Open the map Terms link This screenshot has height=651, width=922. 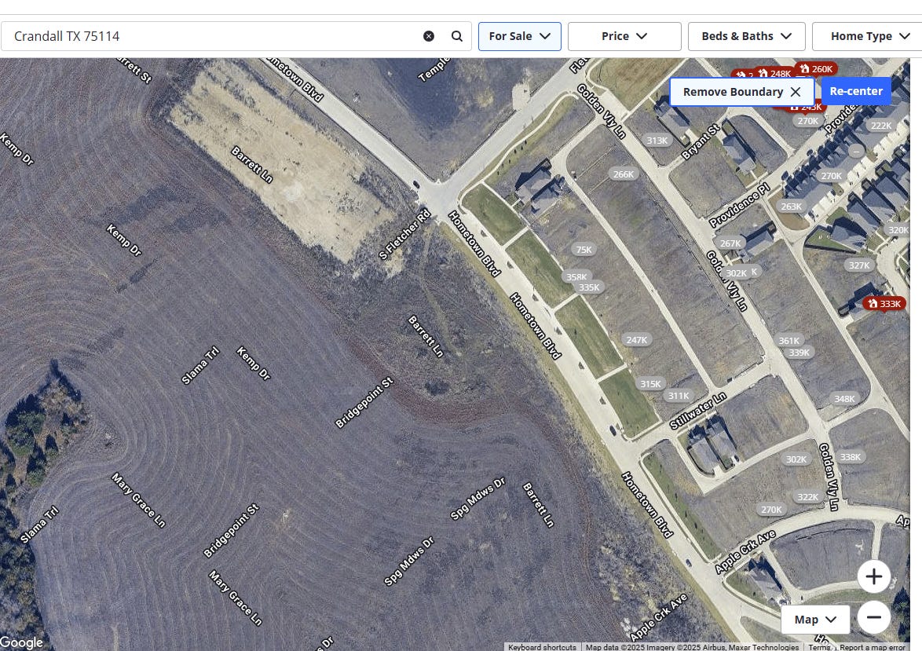pyautogui.click(x=819, y=647)
